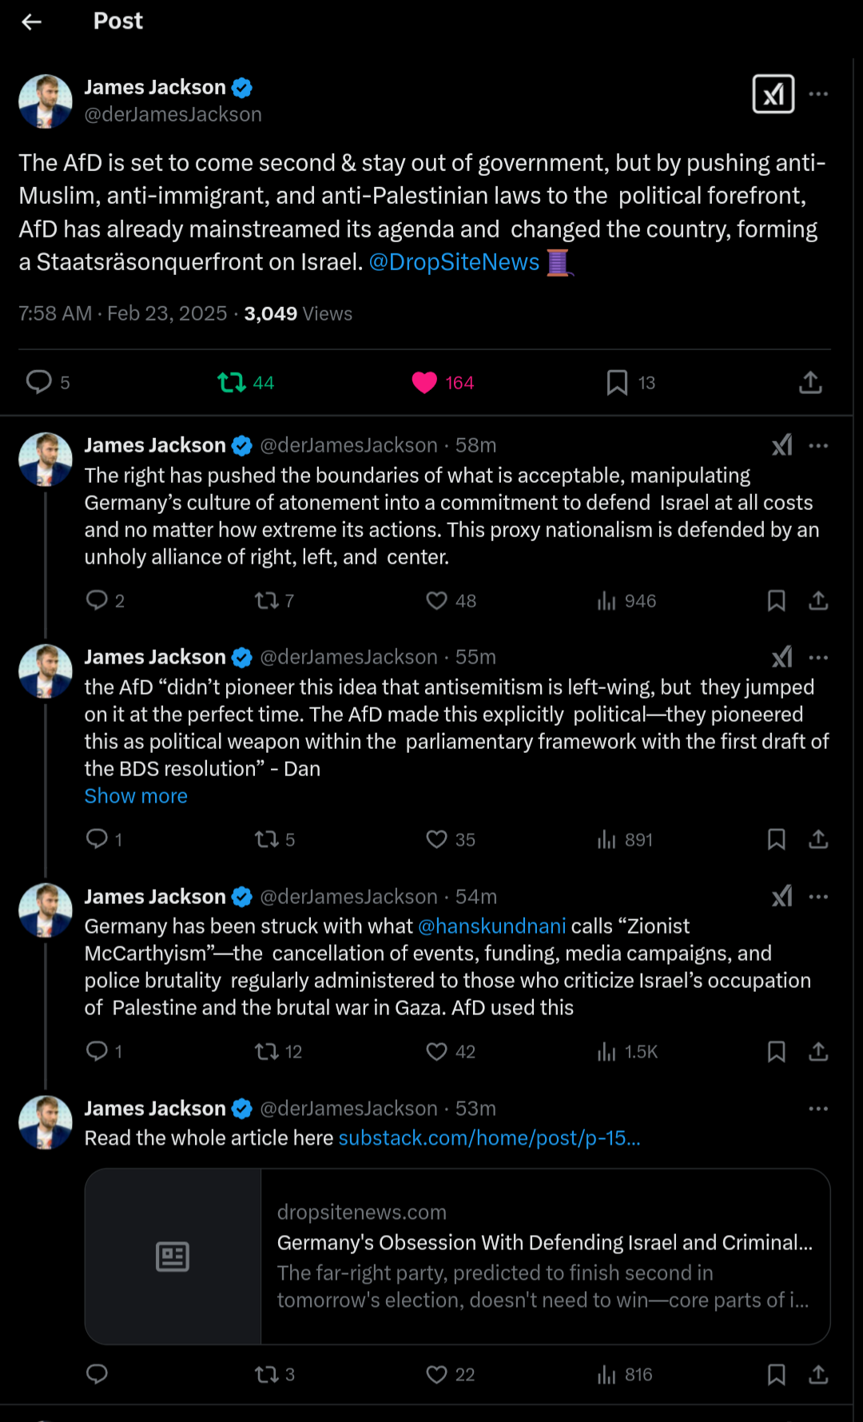Like the 58m reply with 48 likes

436,601
